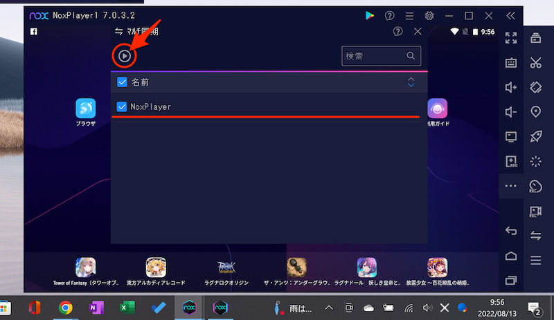The height and width of the screenshot is (320, 554).
Task: Open the keyboard mapping tool
Action: [511, 63]
